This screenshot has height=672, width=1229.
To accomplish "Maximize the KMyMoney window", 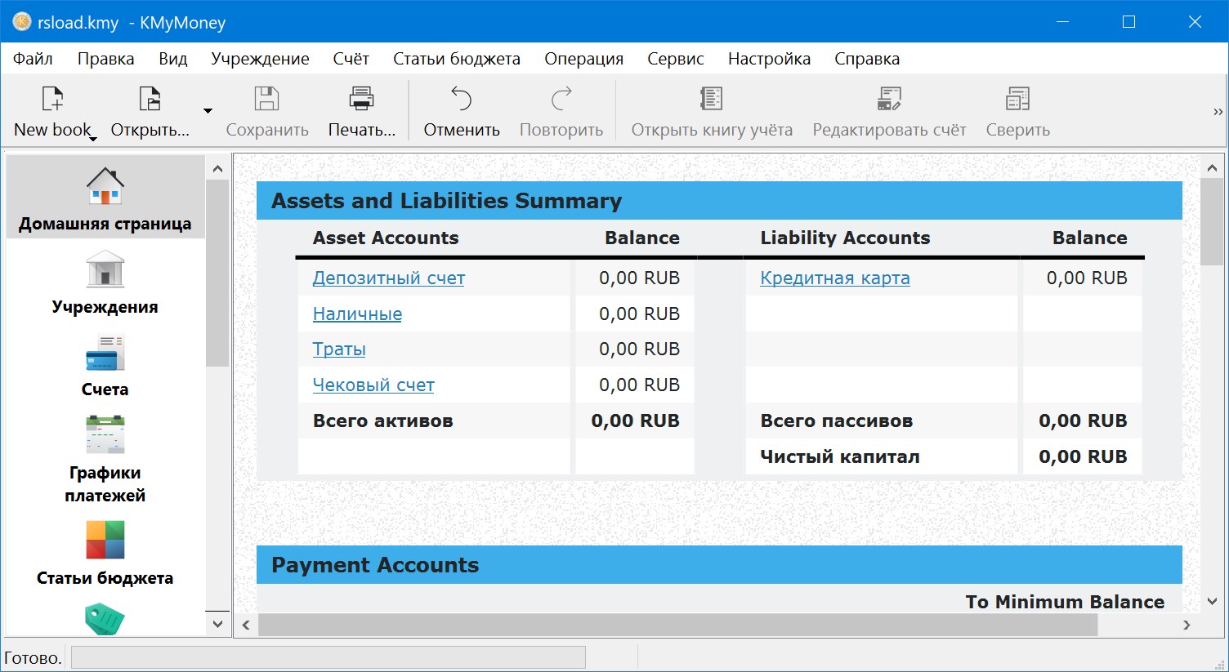I will [1128, 22].
